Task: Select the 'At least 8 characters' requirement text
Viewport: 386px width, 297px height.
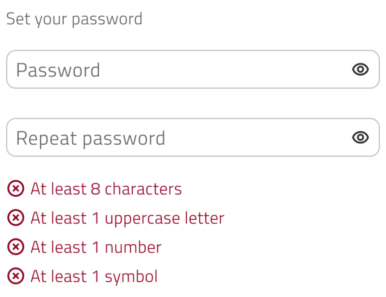Action: point(106,189)
